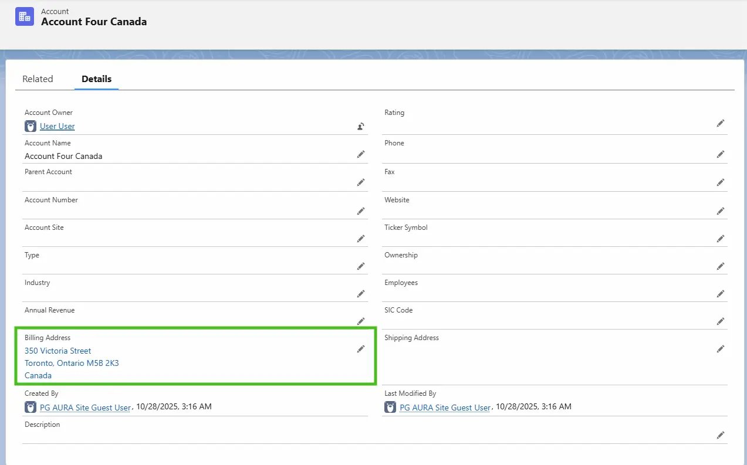The width and height of the screenshot is (747, 465).
Task: Click the Annual Revenue field label
Action: tap(50, 310)
